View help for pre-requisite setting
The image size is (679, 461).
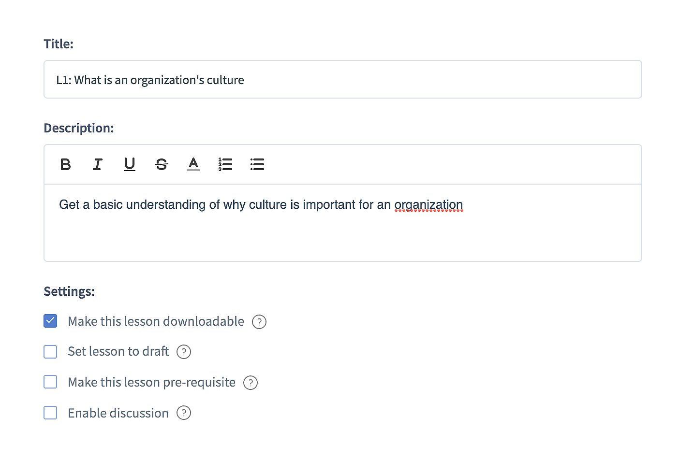(x=251, y=383)
